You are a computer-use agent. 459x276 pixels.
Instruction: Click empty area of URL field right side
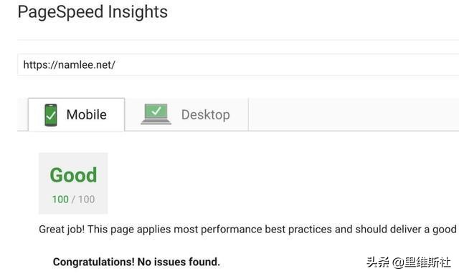[287, 64]
